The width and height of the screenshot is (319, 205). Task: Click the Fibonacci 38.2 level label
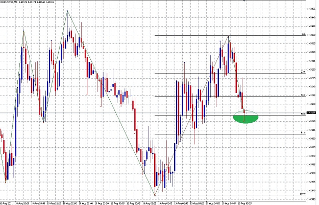pyautogui.click(x=303, y=95)
